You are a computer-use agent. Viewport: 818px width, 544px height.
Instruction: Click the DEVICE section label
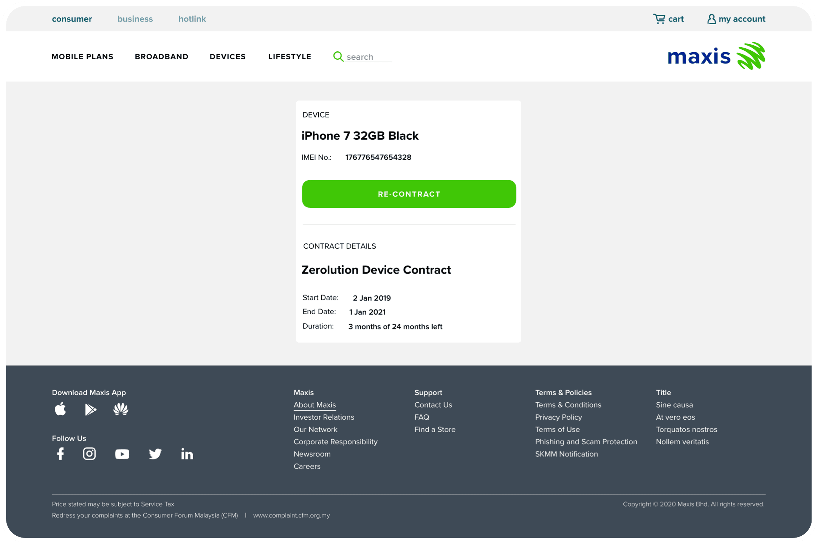coord(316,115)
